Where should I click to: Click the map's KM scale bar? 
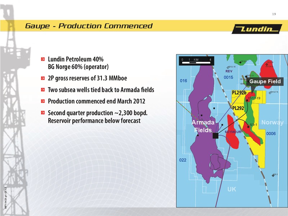(196, 61)
